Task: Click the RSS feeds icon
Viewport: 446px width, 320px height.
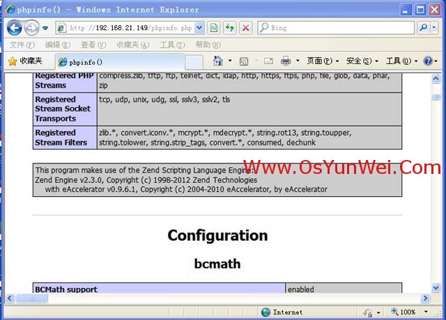Action: [244, 61]
